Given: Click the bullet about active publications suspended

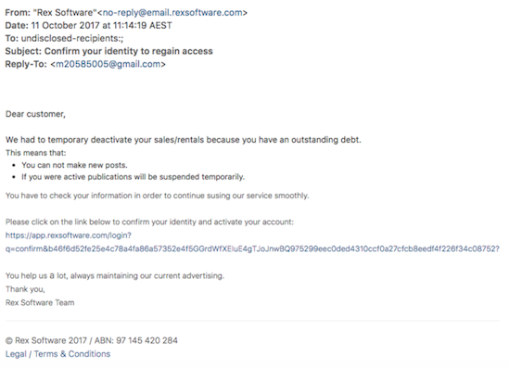Looking at the screenshot, I should pyautogui.click(x=134, y=177).
